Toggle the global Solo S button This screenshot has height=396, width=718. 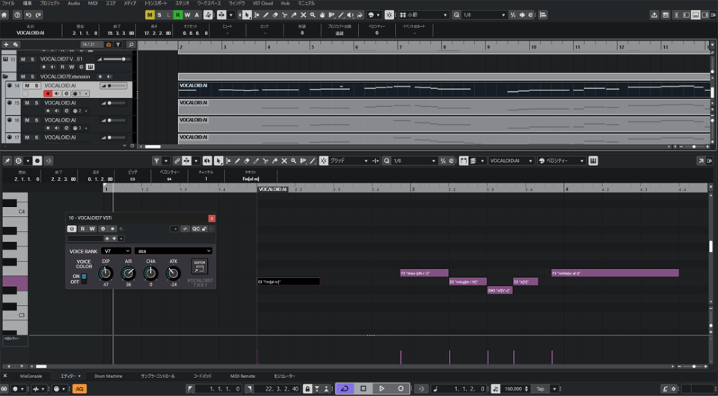159,15
